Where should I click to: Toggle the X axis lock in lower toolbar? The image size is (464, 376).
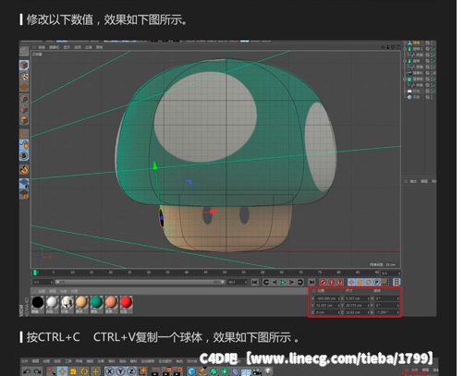(x=109, y=371)
